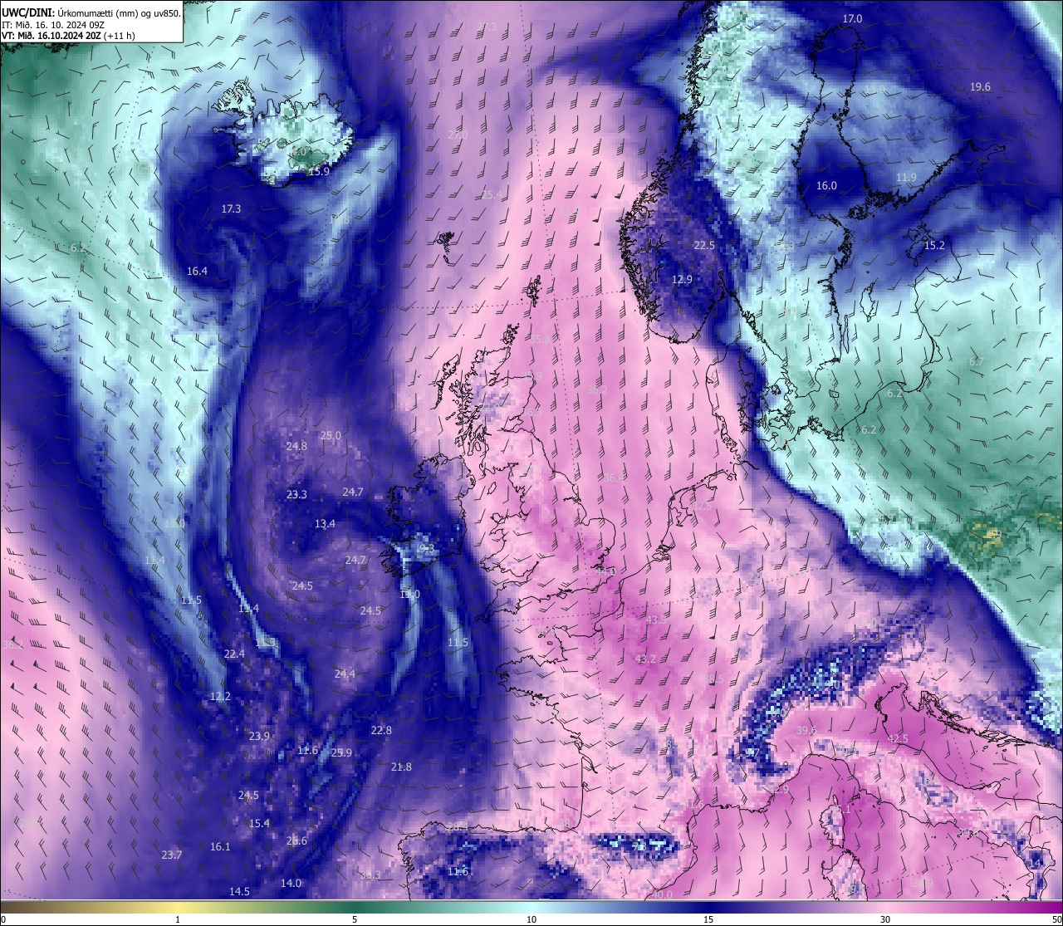Click the 24.8 value on the map
This screenshot has width=1063, height=926.
tap(296, 447)
